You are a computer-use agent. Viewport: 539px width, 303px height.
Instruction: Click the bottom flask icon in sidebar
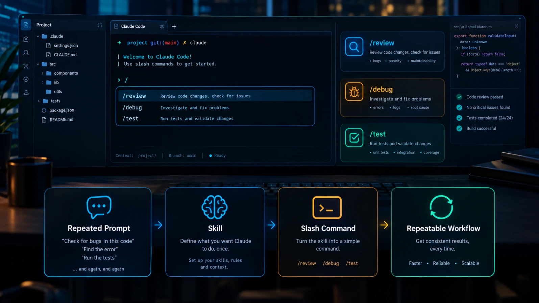tap(26, 93)
